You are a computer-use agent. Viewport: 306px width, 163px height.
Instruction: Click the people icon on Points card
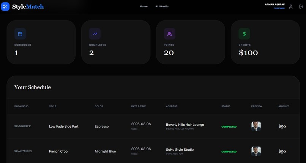click(x=170, y=34)
